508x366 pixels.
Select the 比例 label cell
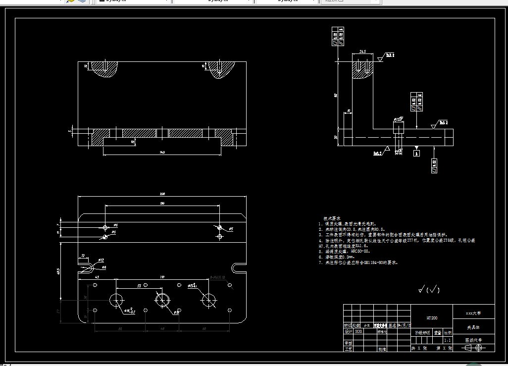[448, 333]
